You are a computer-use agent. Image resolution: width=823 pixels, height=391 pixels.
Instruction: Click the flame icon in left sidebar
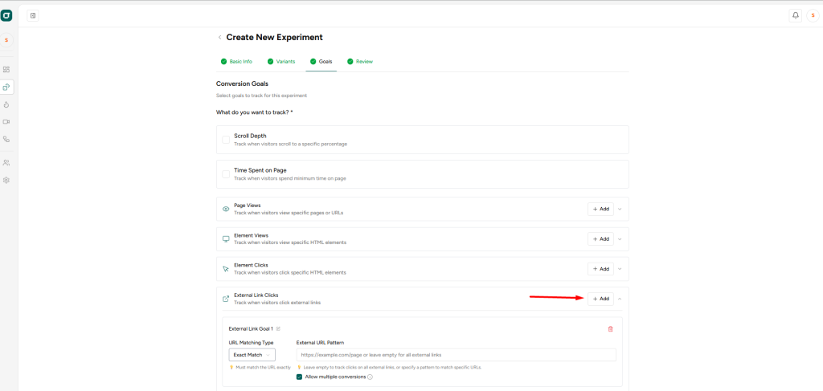(x=6, y=104)
